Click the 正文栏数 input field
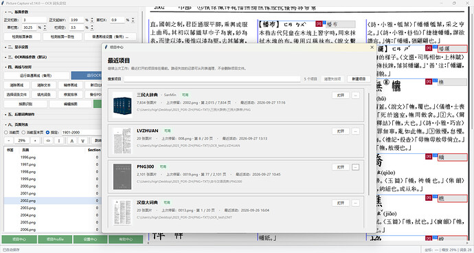The height and width of the screenshot is (253, 474). pos(34,20)
